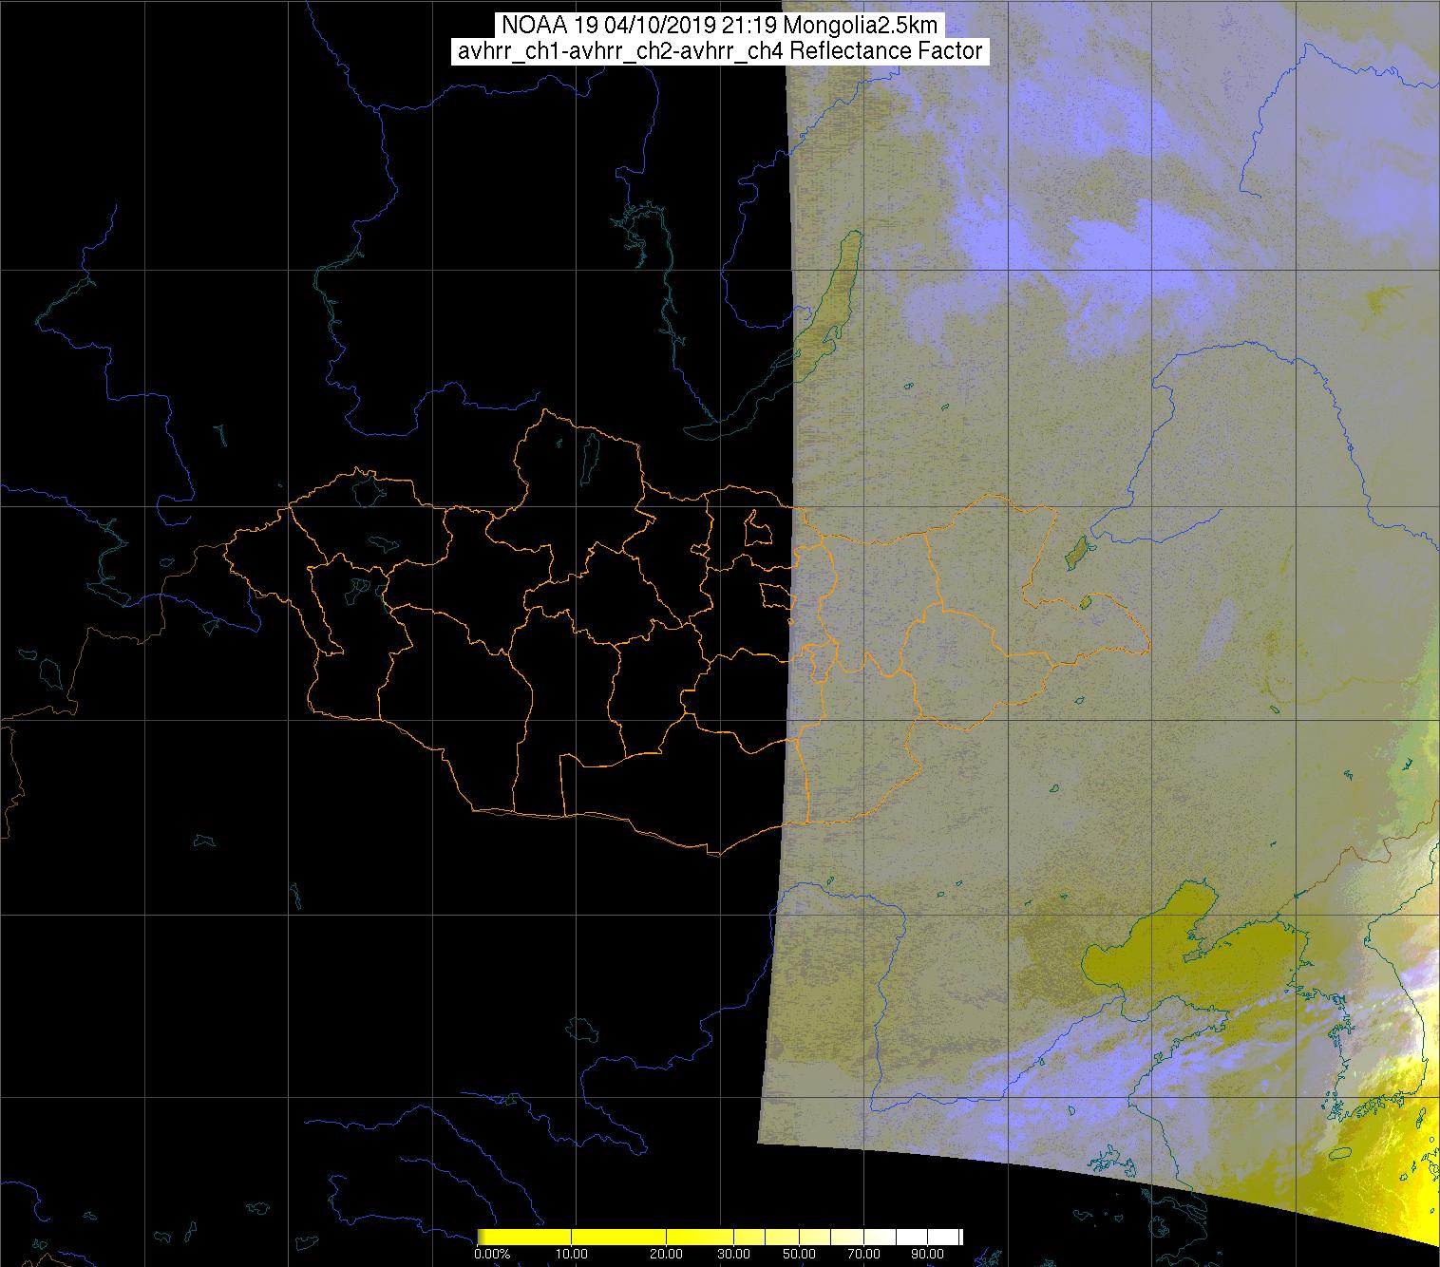Image resolution: width=1440 pixels, height=1267 pixels.
Task: Click the '20.00' colorbar label
Action: tap(668, 1254)
